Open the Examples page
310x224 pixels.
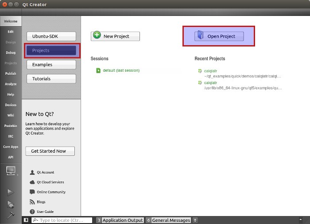point(51,65)
